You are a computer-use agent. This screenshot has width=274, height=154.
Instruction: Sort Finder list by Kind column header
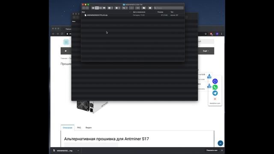point(172,12)
